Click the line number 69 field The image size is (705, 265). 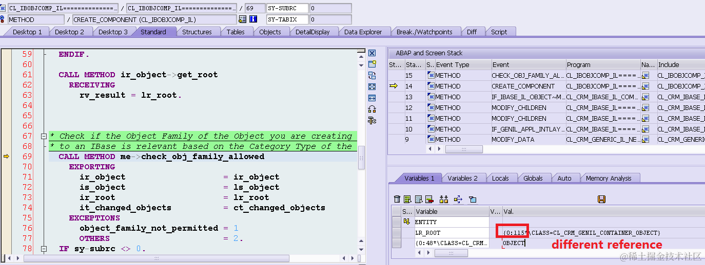254,8
